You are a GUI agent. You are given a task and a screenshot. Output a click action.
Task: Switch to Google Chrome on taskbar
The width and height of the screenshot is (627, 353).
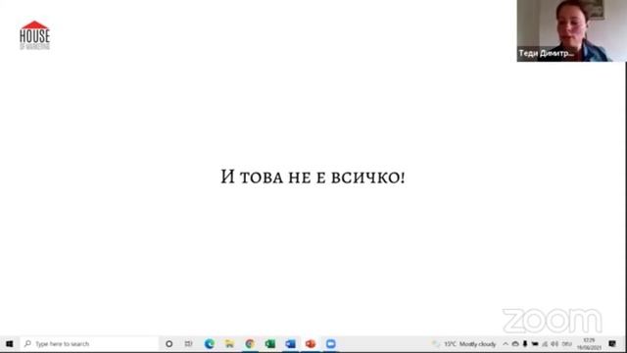click(250, 344)
